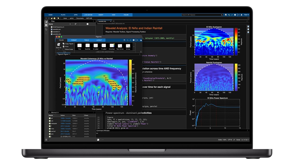Open the INSERT tab

pos(101,15)
